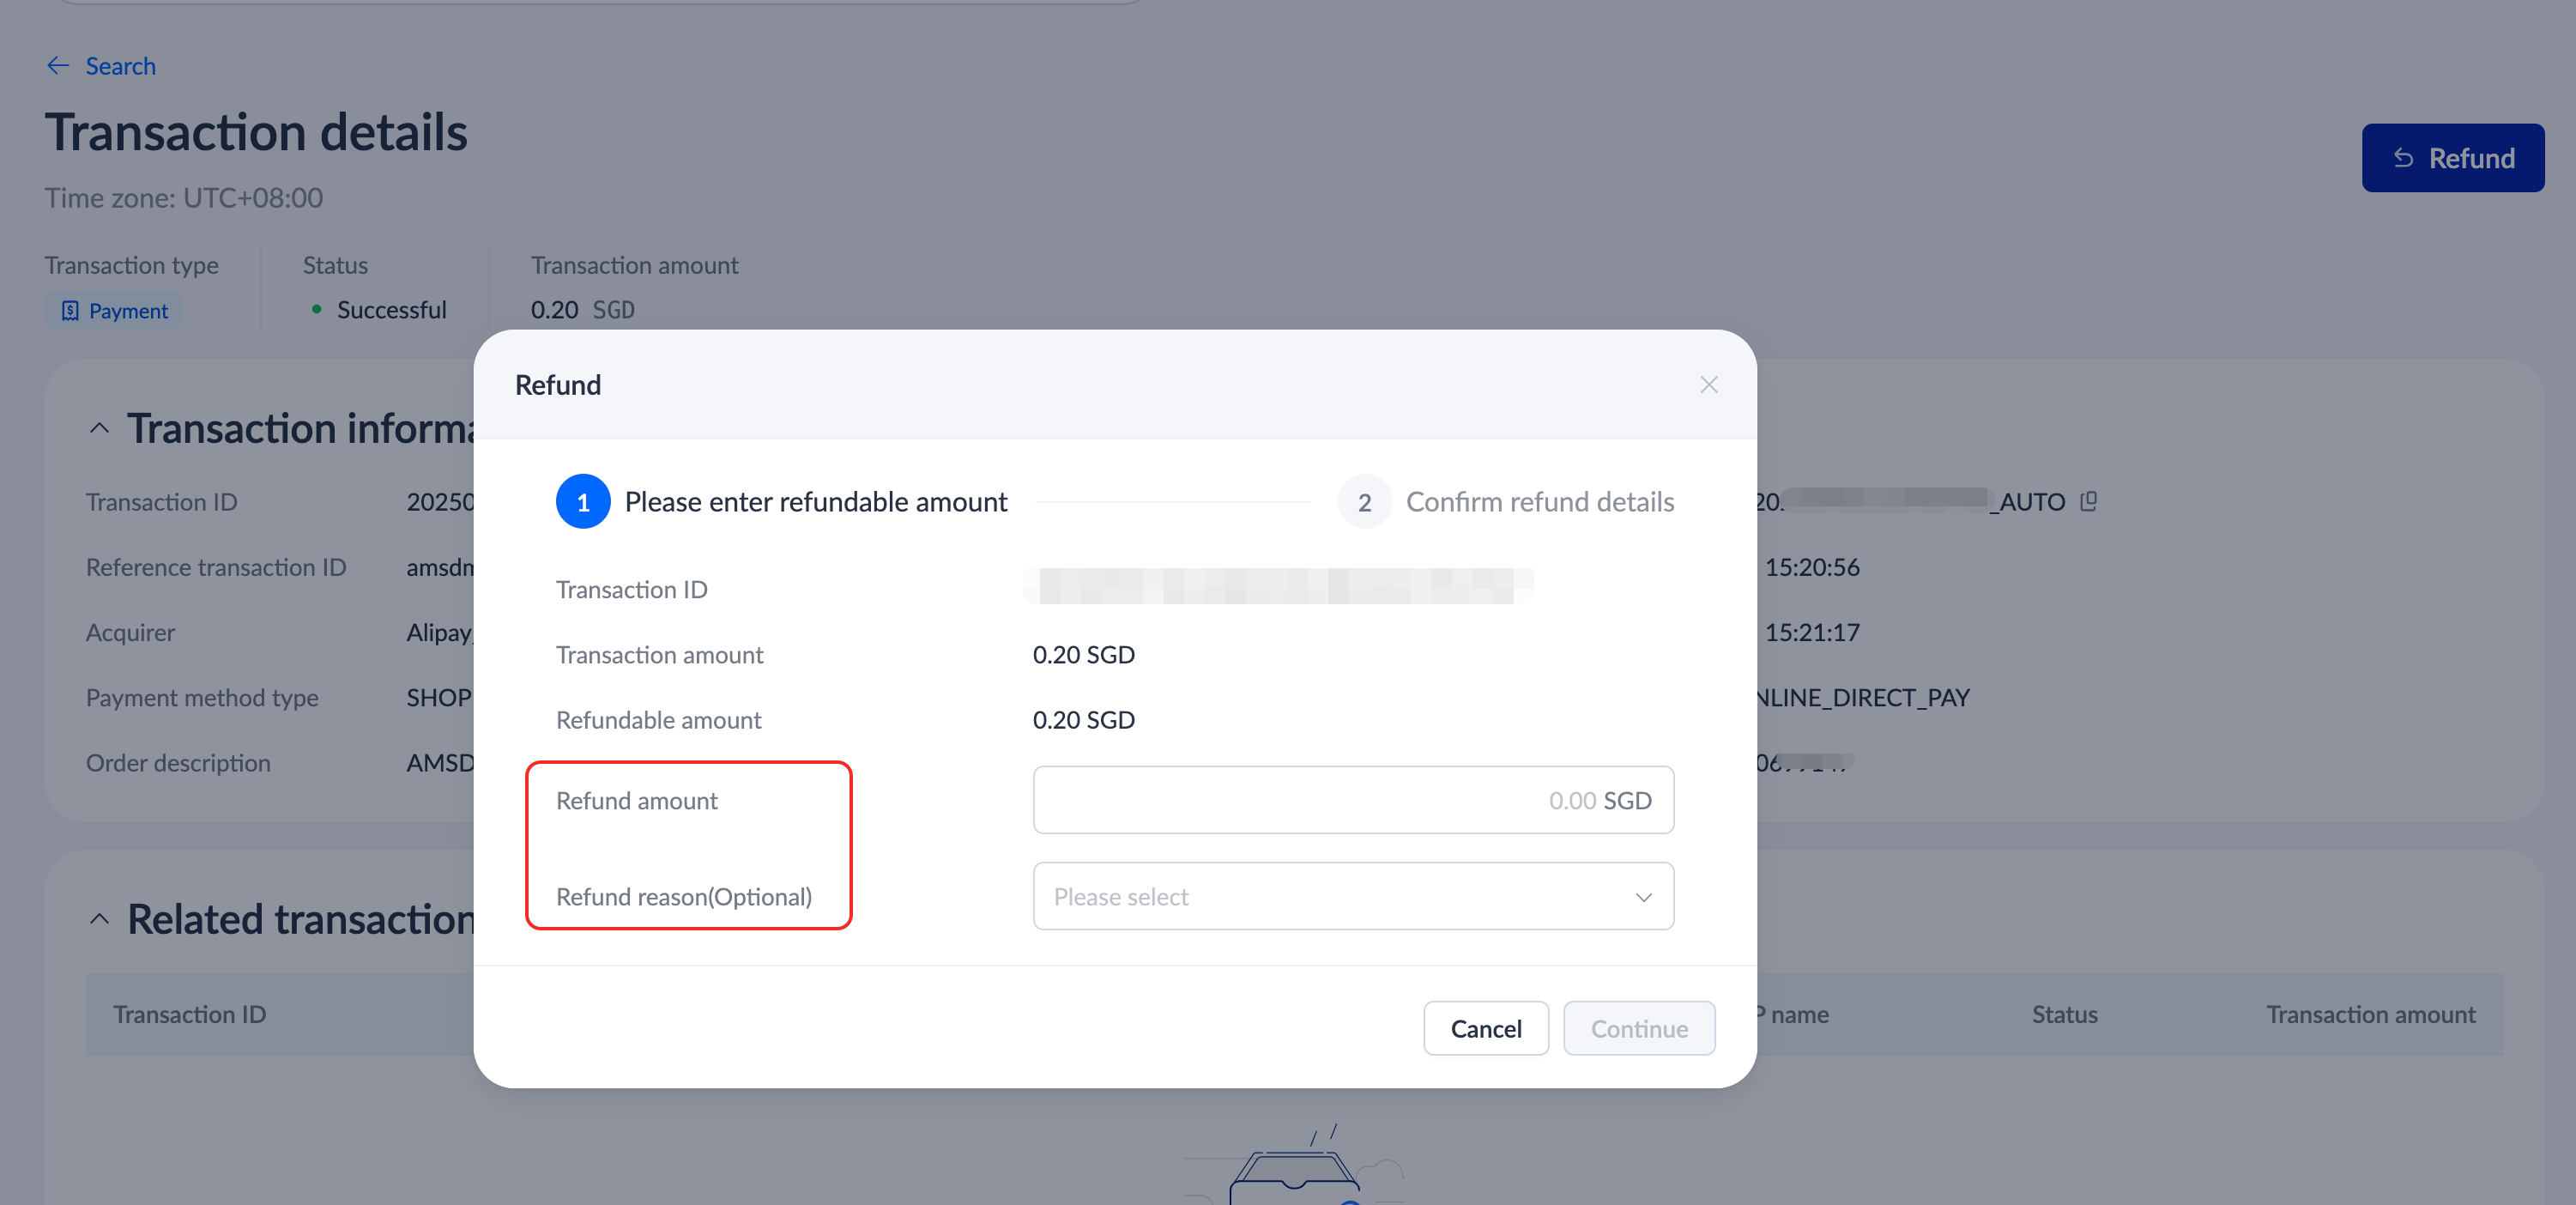This screenshot has height=1205, width=2576.
Task: Click the Status column header in table
Action: click(2064, 1015)
